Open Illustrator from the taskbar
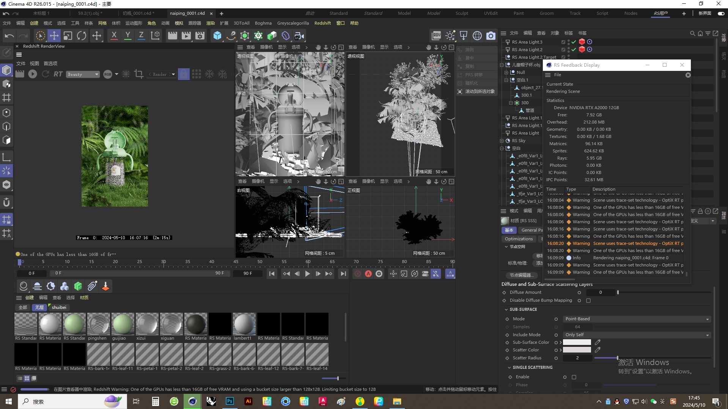Image resolution: width=728 pixels, height=409 pixels. pyautogui.click(x=248, y=401)
